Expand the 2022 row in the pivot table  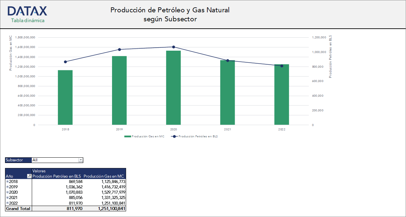[x=7, y=203]
